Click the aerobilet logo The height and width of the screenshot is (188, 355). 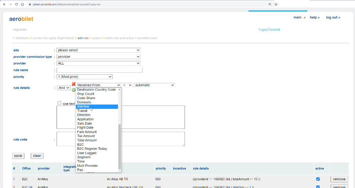coord(21,19)
